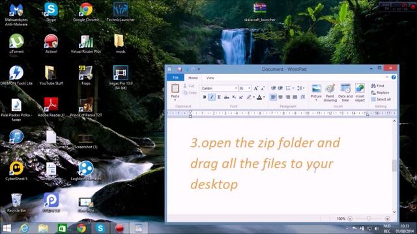Start a bulleted list
Viewport: 417px width, 234px height.
(288, 88)
